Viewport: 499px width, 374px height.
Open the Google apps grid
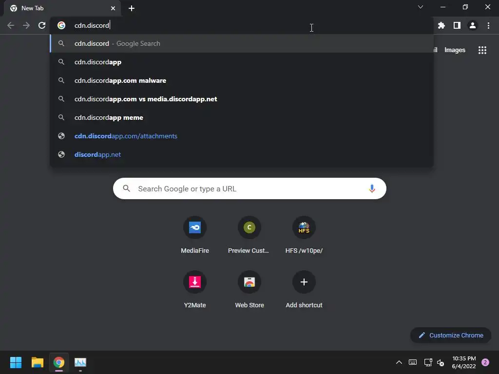[x=482, y=50]
